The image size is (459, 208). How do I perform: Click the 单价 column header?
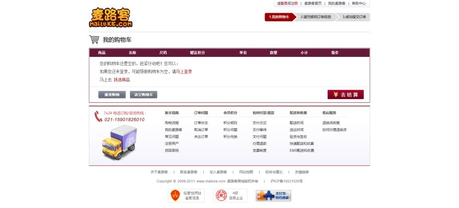[243, 53]
